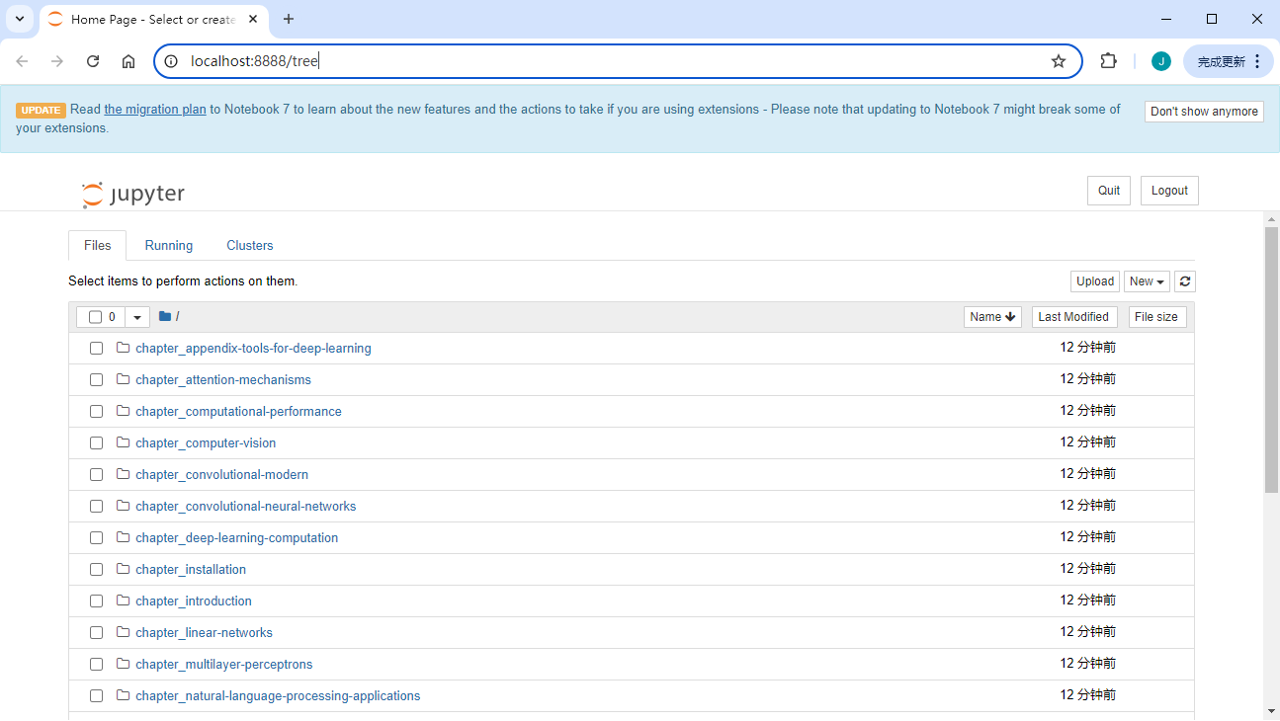Click folder icon for chapter_appendix-tools-for-deep-learning
The width and height of the screenshot is (1280, 721).
pyautogui.click(x=124, y=348)
